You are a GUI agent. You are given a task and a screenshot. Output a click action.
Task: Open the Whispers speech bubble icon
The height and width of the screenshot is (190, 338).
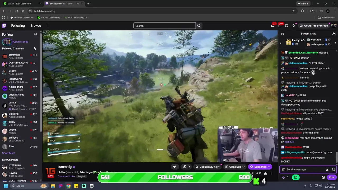pyautogui.click(x=287, y=26)
